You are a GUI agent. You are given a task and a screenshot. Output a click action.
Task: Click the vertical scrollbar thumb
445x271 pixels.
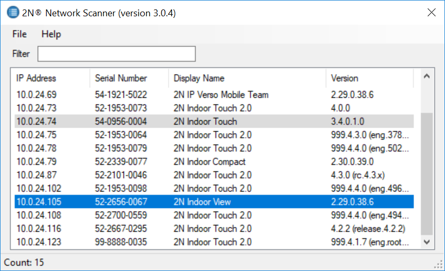click(427, 174)
